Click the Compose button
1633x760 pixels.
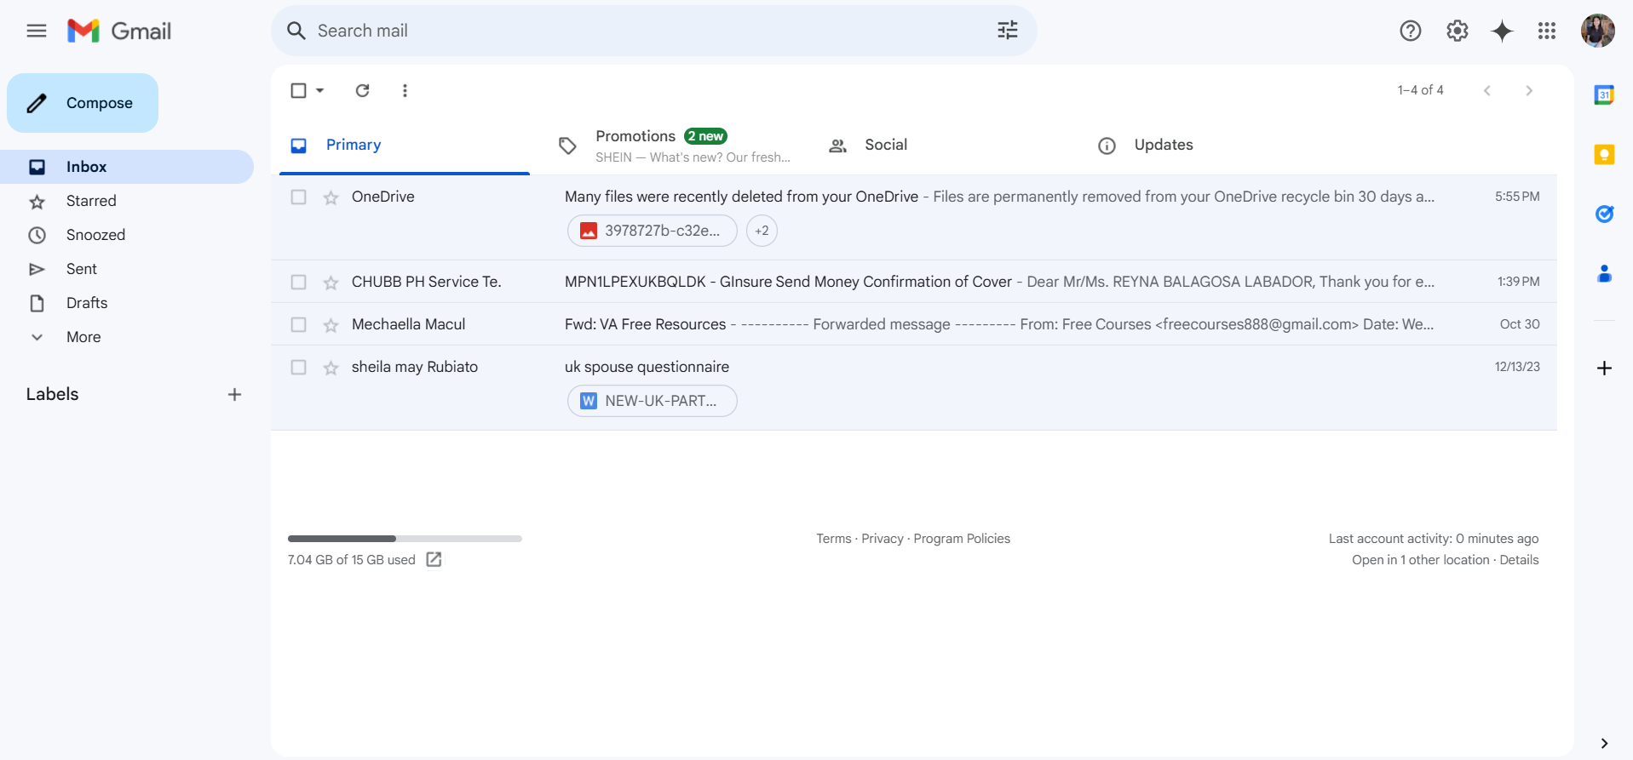[83, 103]
